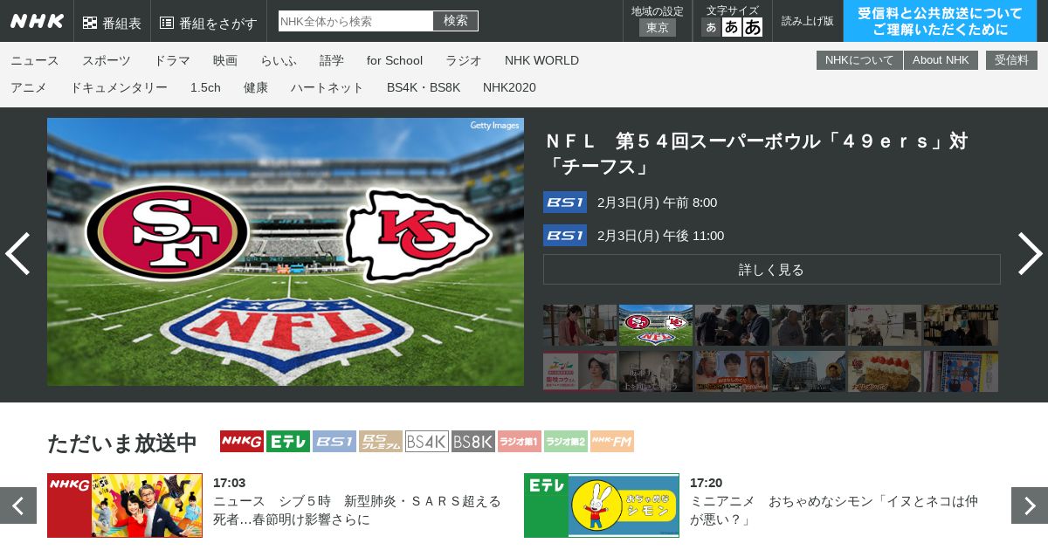Open the スポーツ menu

click(107, 60)
